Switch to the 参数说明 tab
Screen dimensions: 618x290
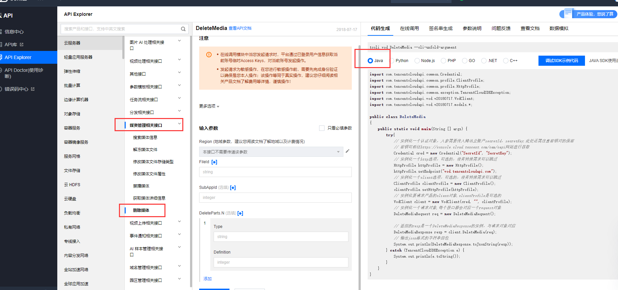(472, 28)
